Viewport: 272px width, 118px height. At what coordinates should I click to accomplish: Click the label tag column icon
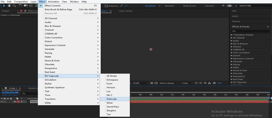tap(17, 99)
